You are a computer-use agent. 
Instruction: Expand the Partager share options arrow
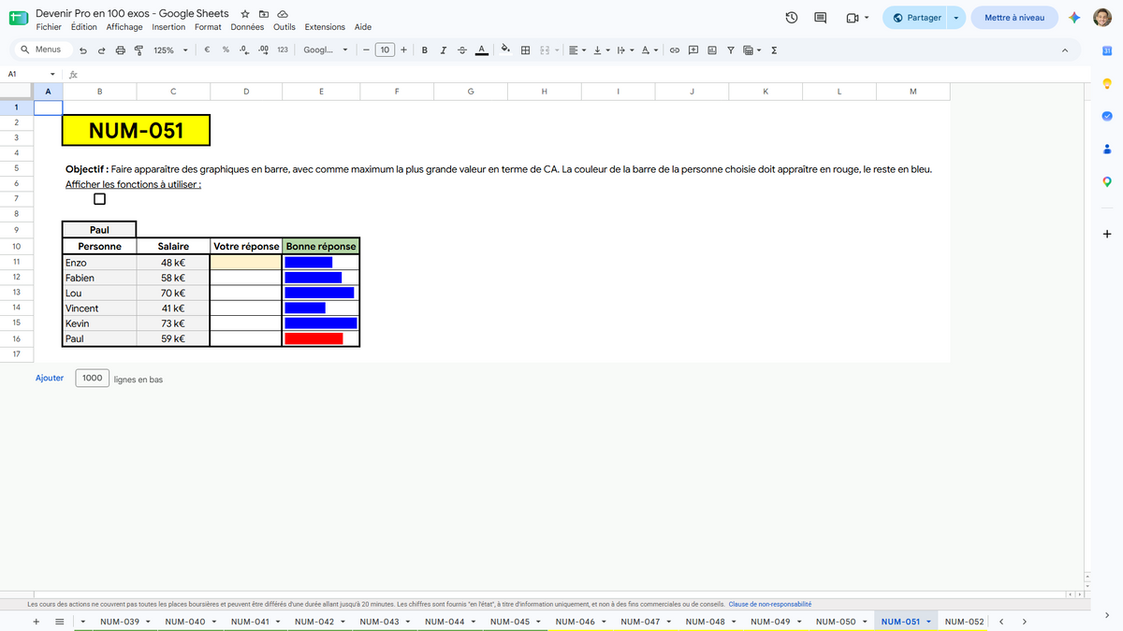(x=956, y=18)
